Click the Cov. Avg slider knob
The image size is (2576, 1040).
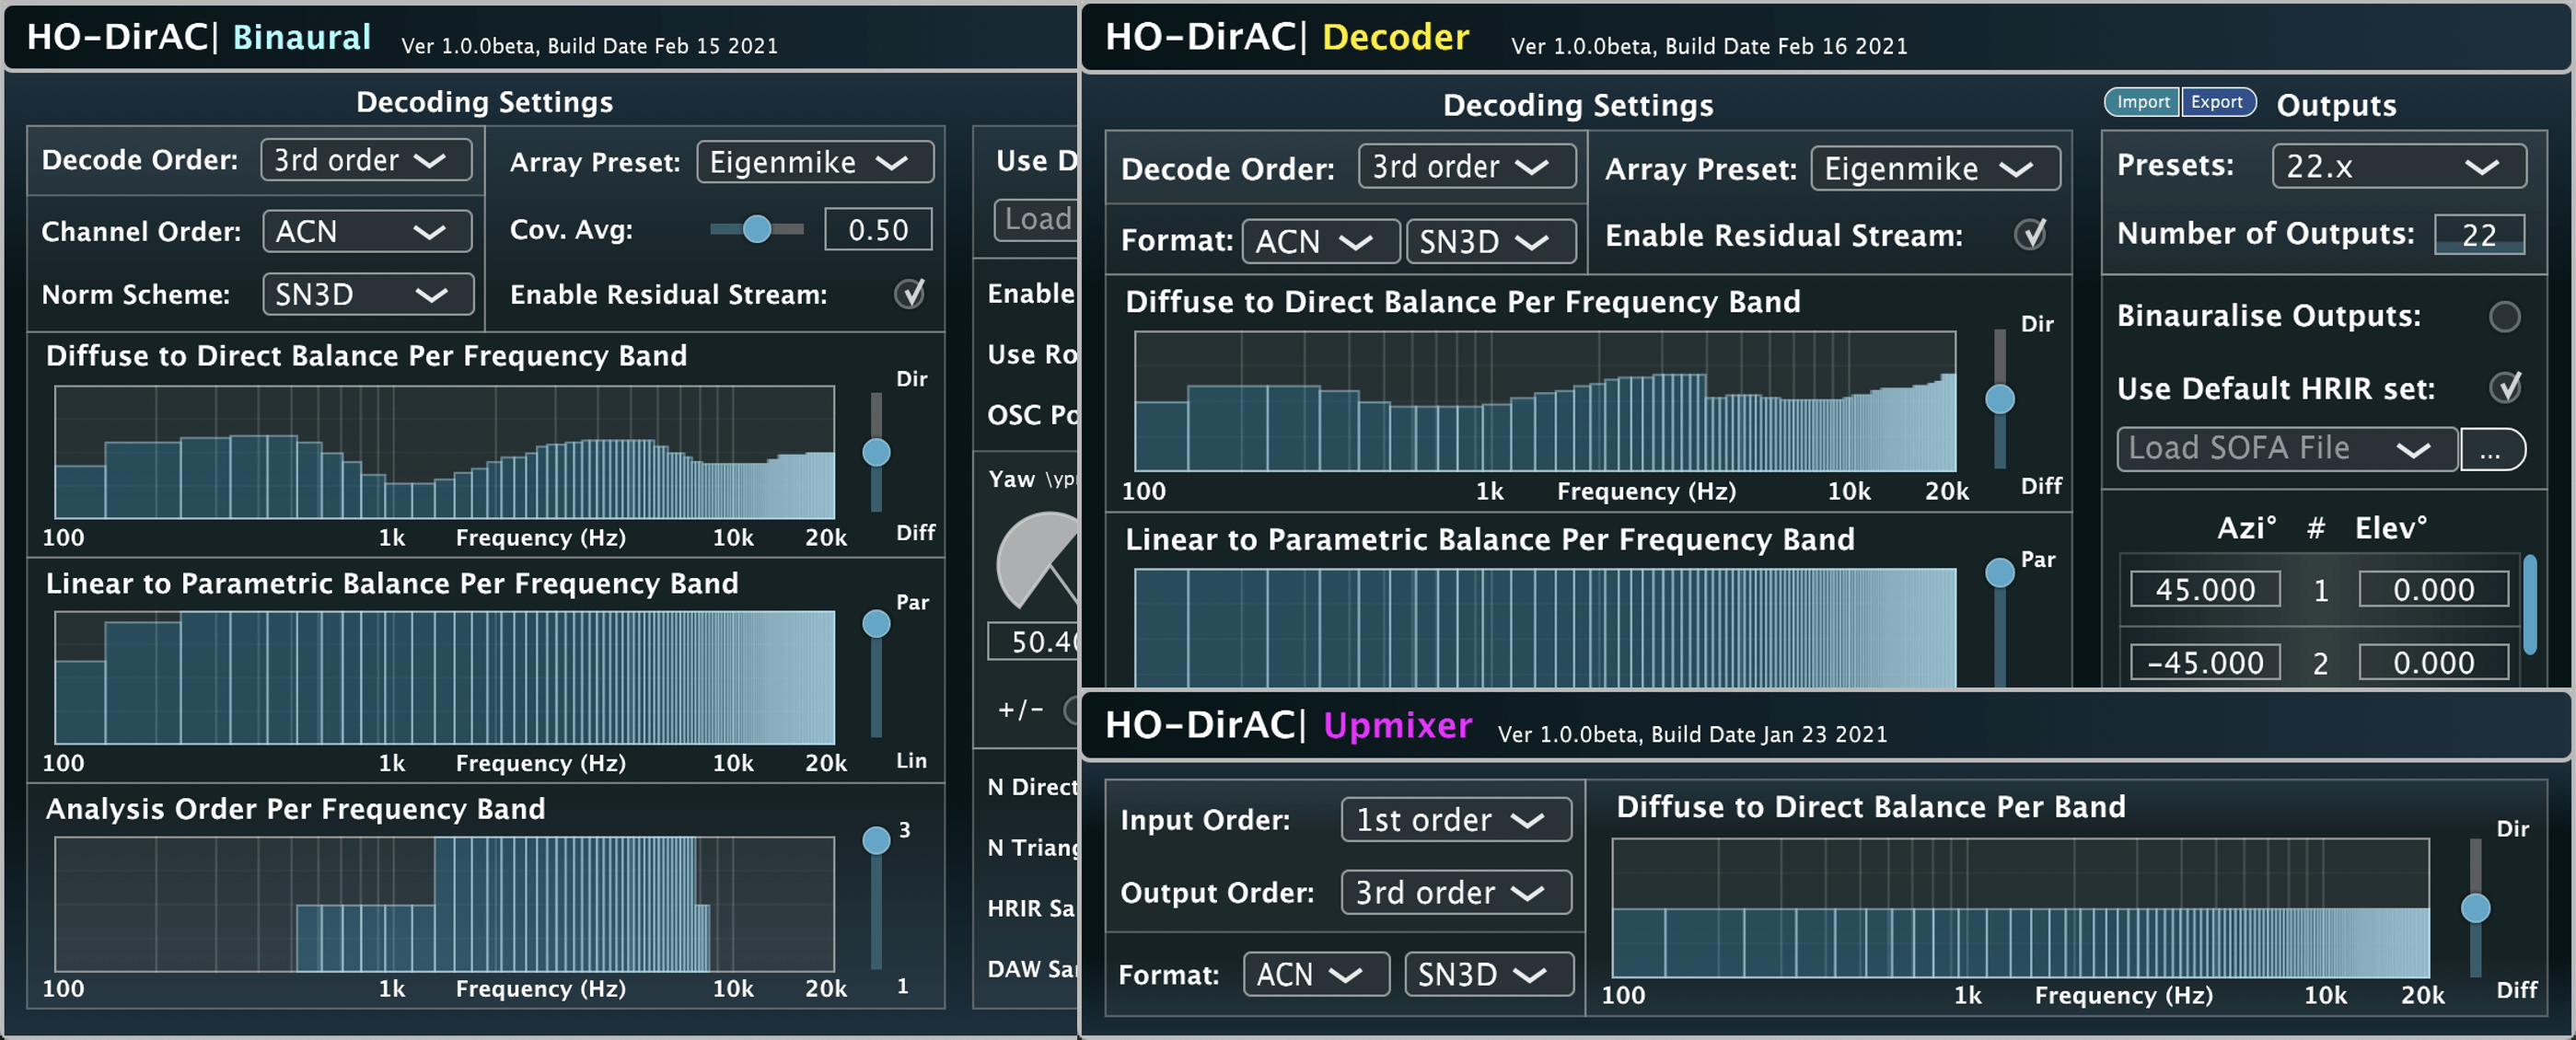pos(757,230)
